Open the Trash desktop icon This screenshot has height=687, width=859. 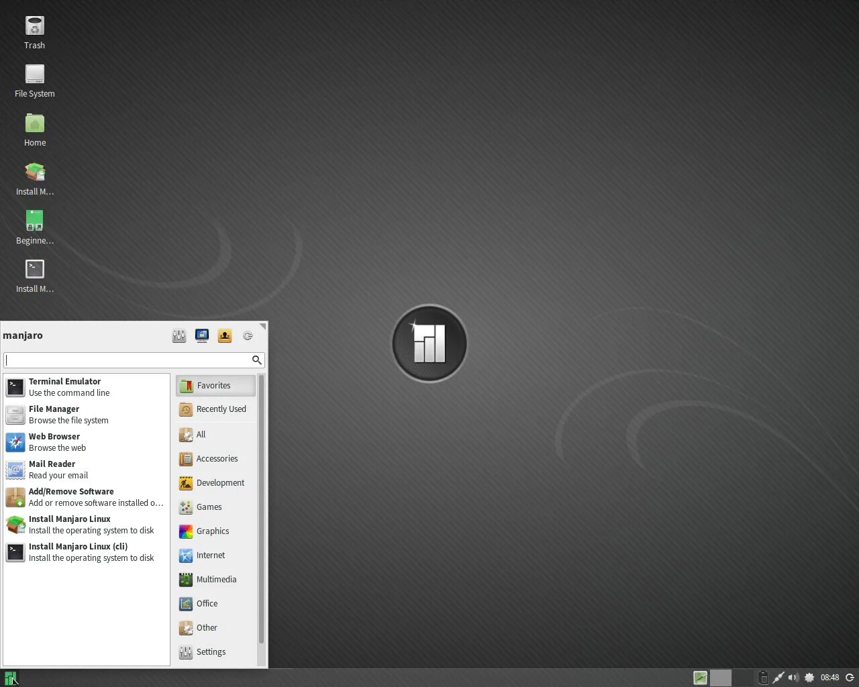[x=34, y=32]
